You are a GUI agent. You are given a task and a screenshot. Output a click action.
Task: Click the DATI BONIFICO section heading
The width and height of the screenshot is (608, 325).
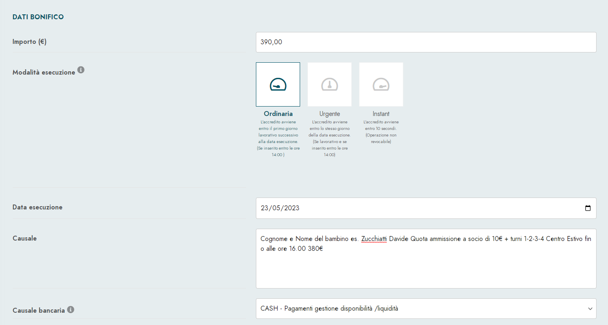pyautogui.click(x=38, y=17)
